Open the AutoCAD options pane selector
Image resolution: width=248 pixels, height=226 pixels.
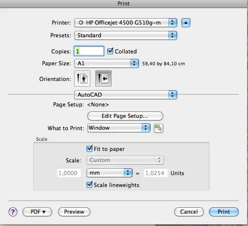(x=125, y=95)
